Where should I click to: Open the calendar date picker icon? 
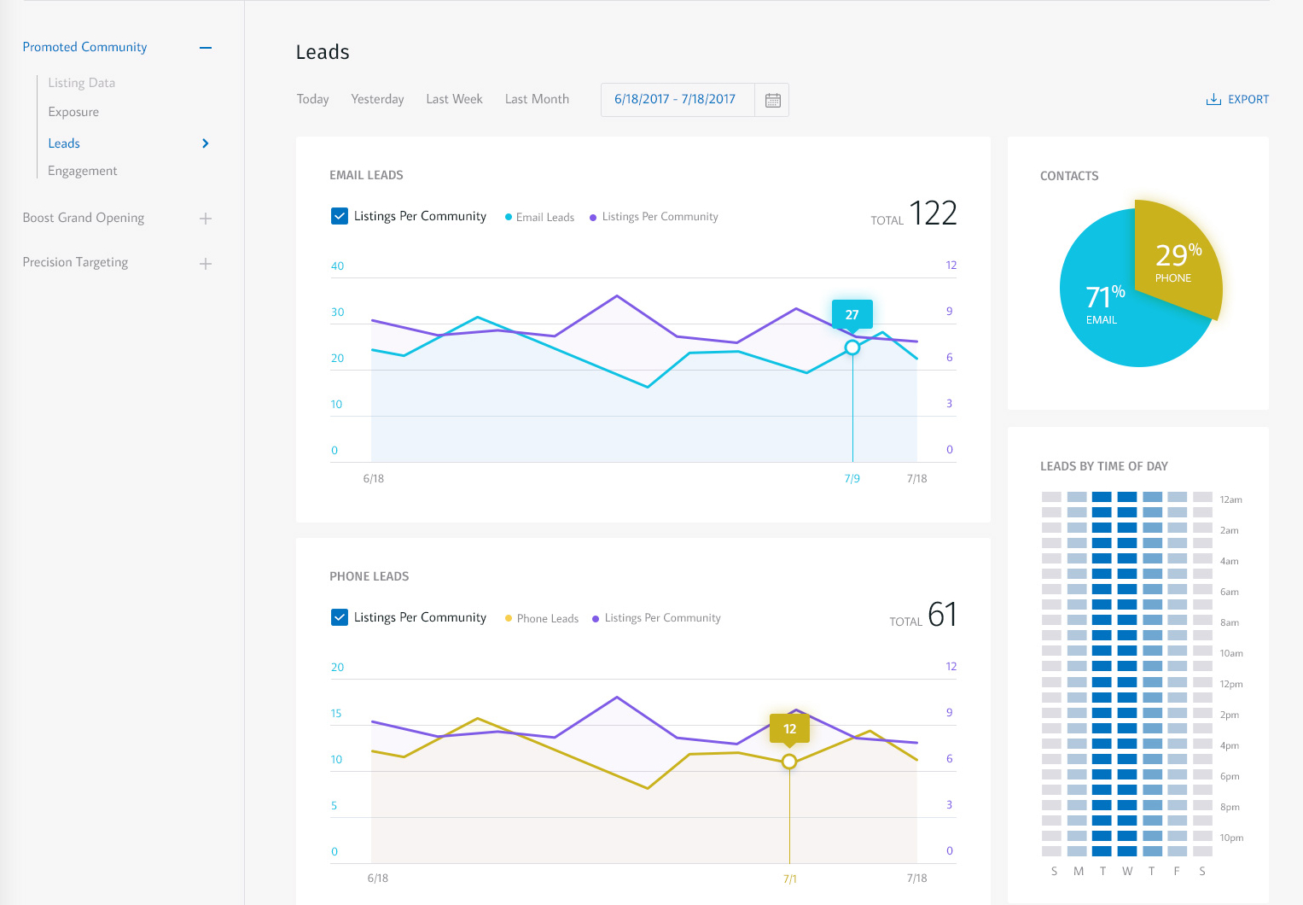[x=772, y=100]
